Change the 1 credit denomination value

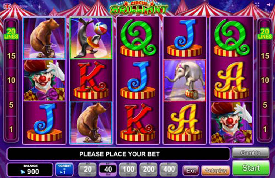[64, 169]
